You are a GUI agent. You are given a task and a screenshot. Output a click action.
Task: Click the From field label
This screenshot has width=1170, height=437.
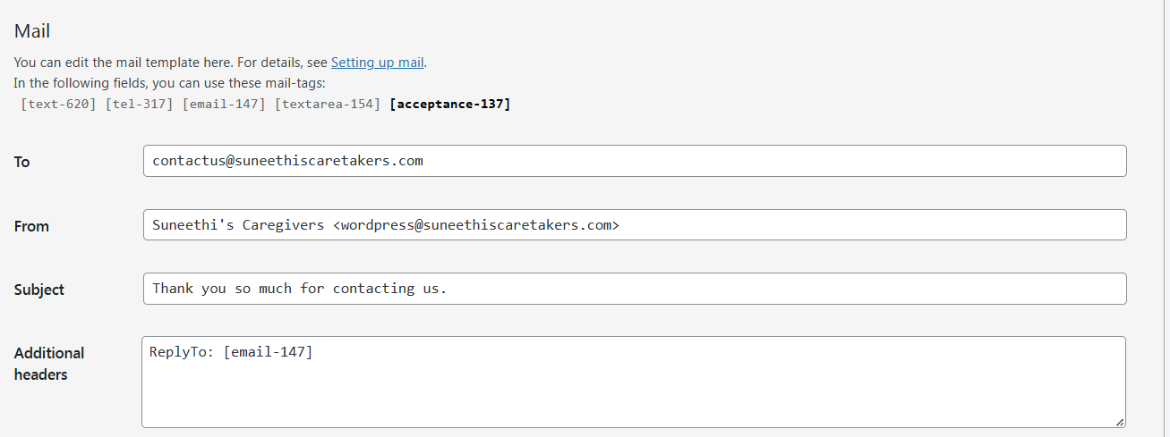point(31,227)
